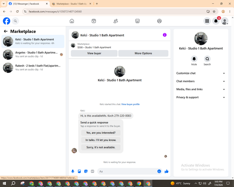
Task: Open Chrome's three-dot menu
Action: point(230,12)
